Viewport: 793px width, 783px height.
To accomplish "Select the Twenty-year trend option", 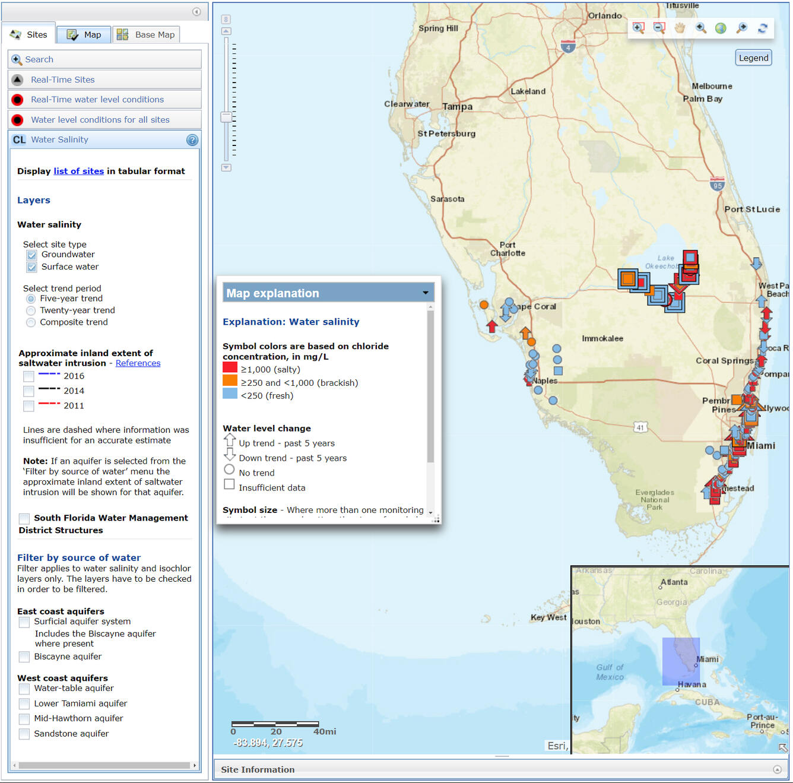I will [30, 310].
